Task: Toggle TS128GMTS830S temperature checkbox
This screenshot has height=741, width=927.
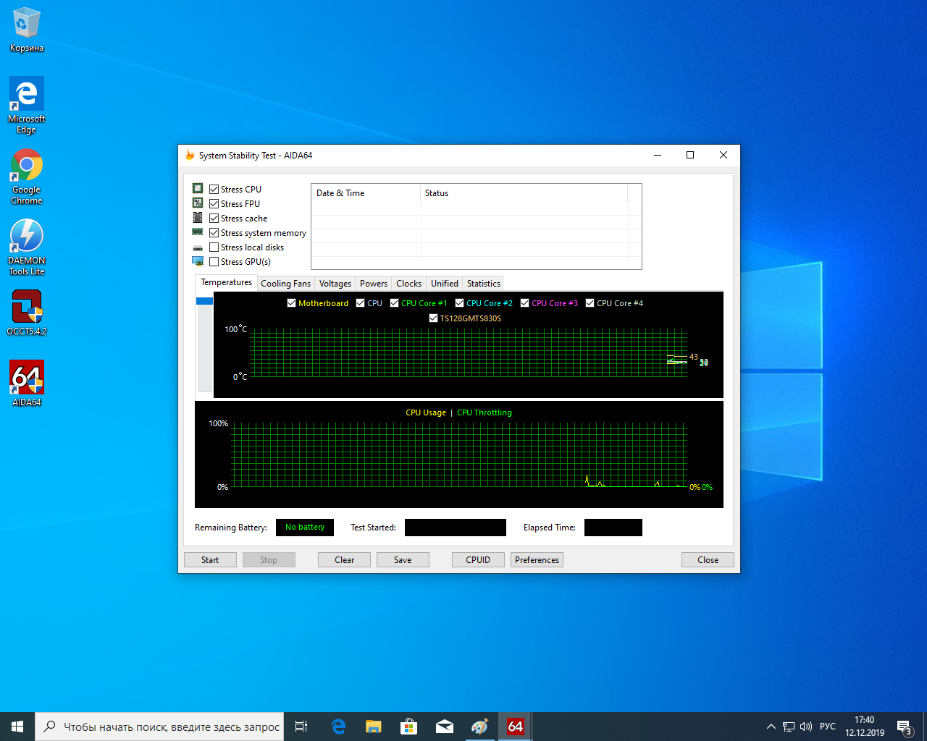Action: (x=433, y=318)
